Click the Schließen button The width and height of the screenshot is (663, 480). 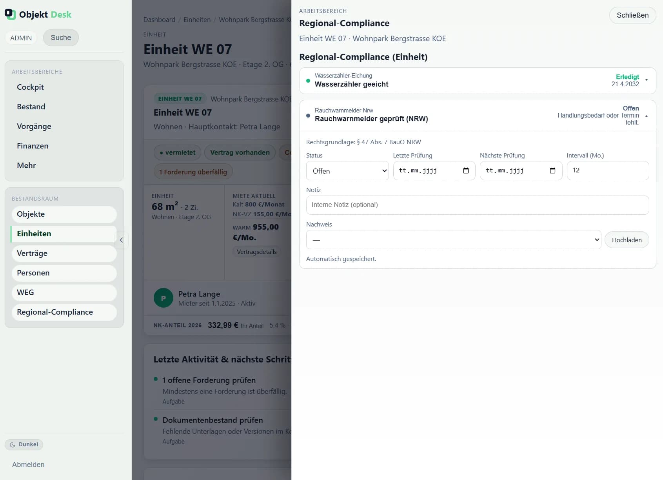(632, 15)
